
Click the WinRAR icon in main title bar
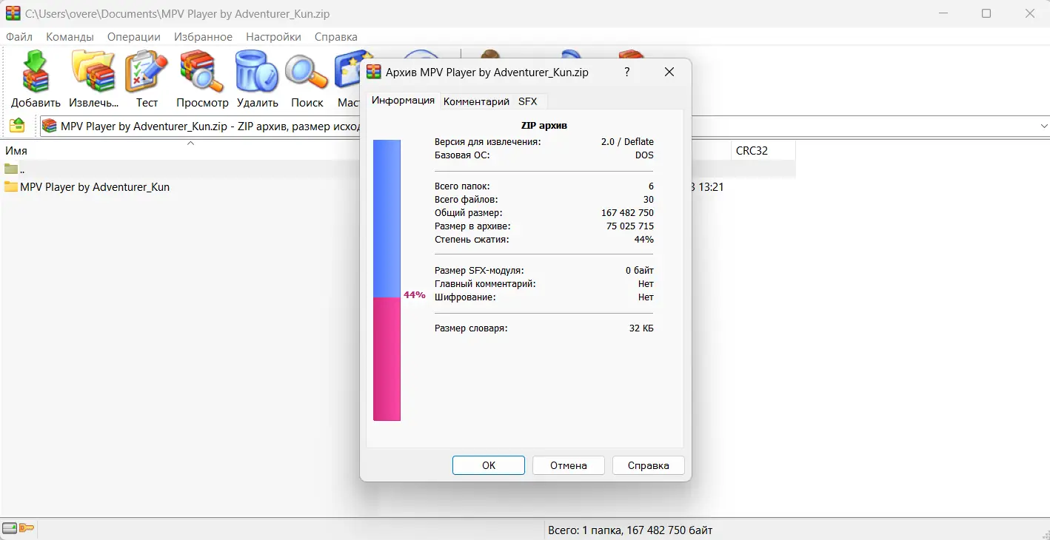(13, 13)
